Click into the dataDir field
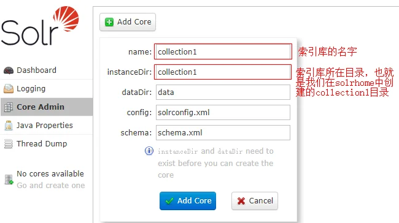Image resolution: width=399 pixels, height=223 pixels. 223,92
